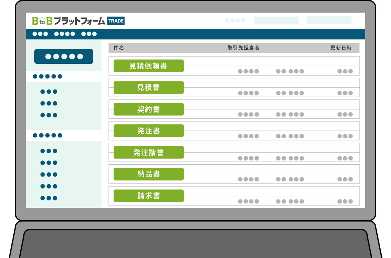
Task: Open the leftmost navigation group in the blue bar
Action: click(40, 34)
